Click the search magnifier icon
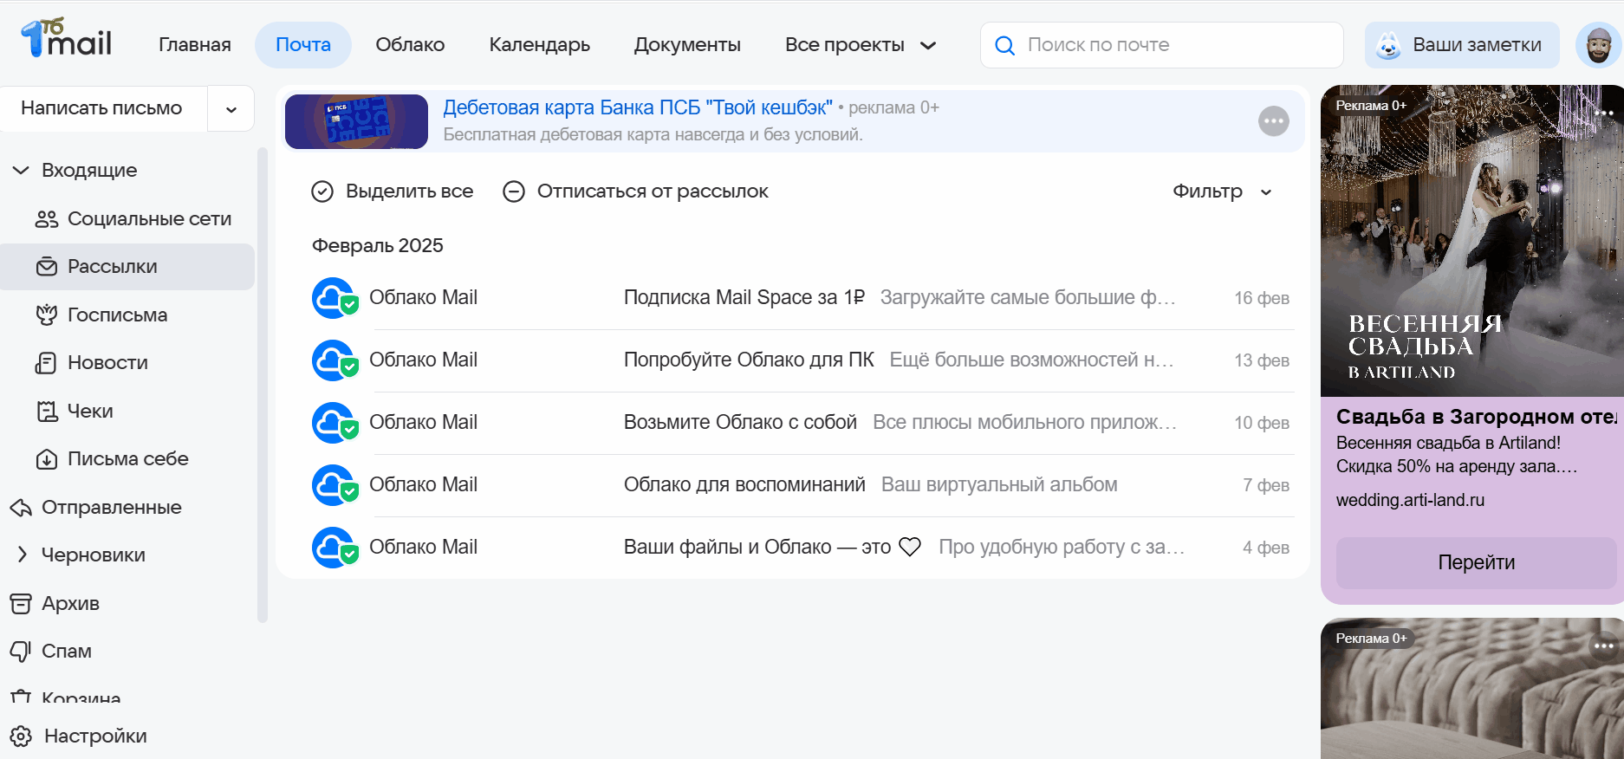This screenshot has height=759, width=1624. click(x=1004, y=45)
